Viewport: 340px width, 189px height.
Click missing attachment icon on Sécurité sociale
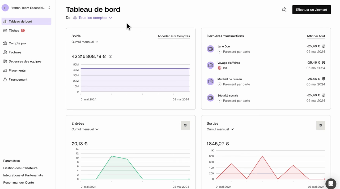[324, 95]
